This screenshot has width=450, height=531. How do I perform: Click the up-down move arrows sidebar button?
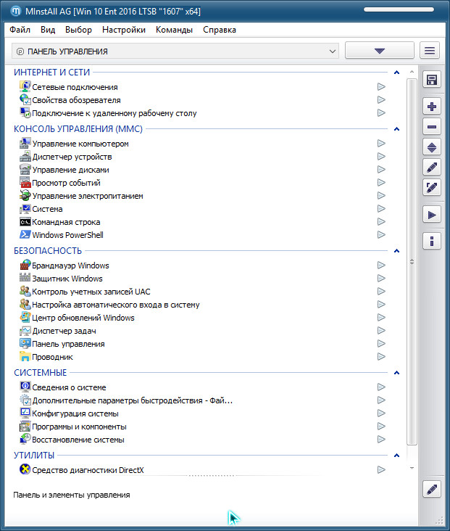431,147
